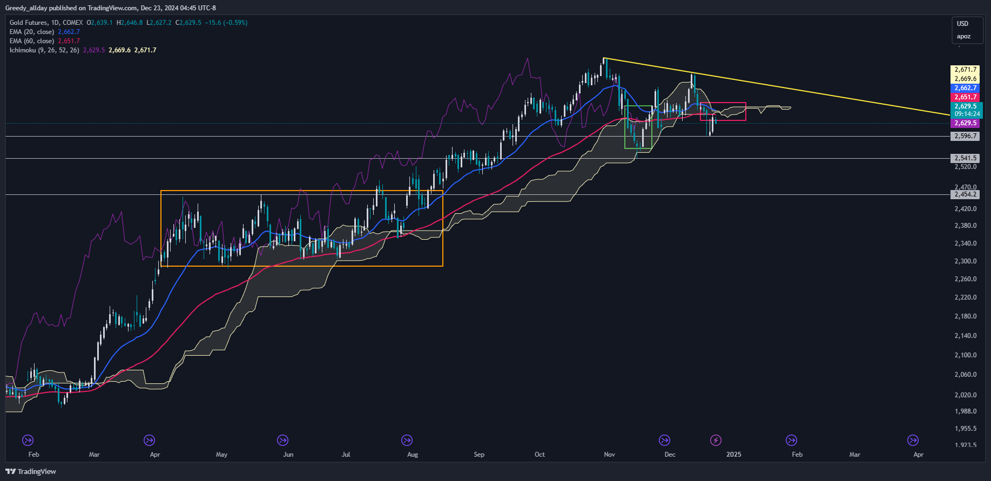The height and width of the screenshot is (481, 991).
Task: Click the blue 2,662.7 EMA price label
Action: tap(965, 88)
